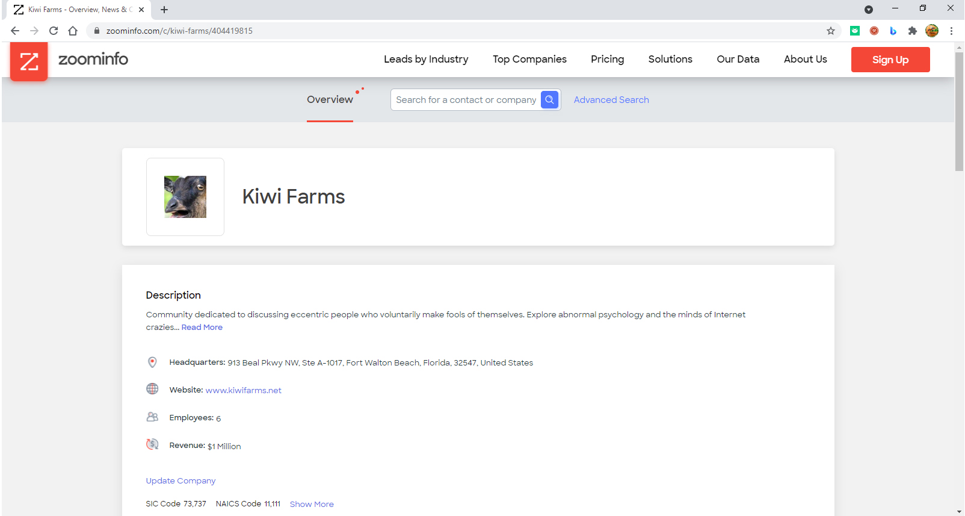Viewport: 965px width, 516px height.
Task: Click the NAICS Code 11,111 text
Action: tap(248, 503)
